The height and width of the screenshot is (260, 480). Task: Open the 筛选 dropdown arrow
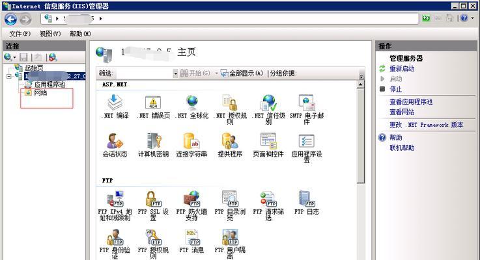[x=175, y=73]
